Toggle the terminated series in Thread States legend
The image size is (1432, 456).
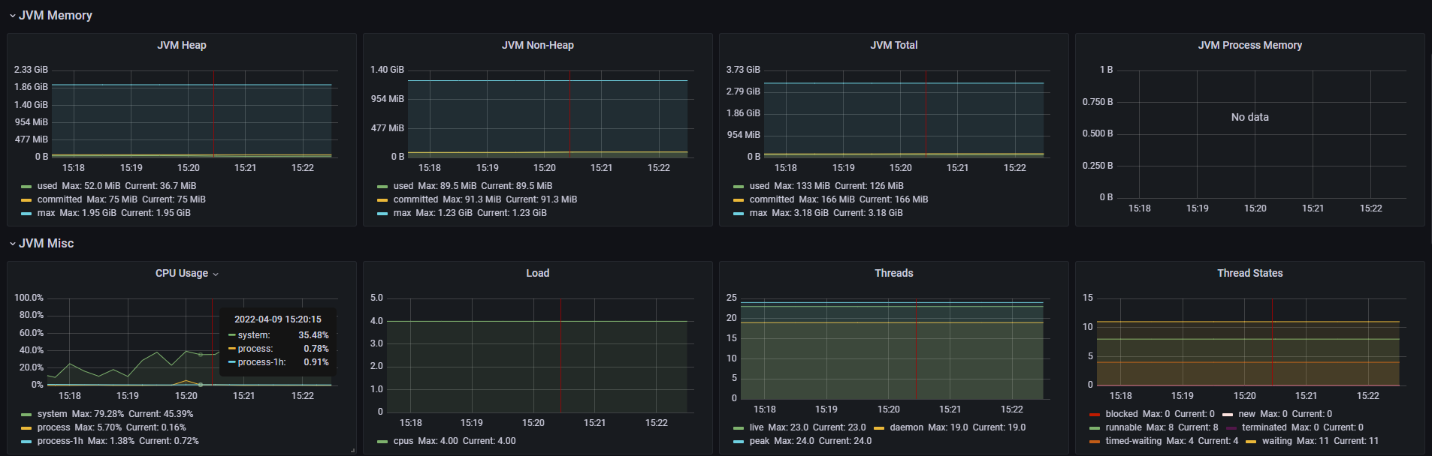[1264, 427]
